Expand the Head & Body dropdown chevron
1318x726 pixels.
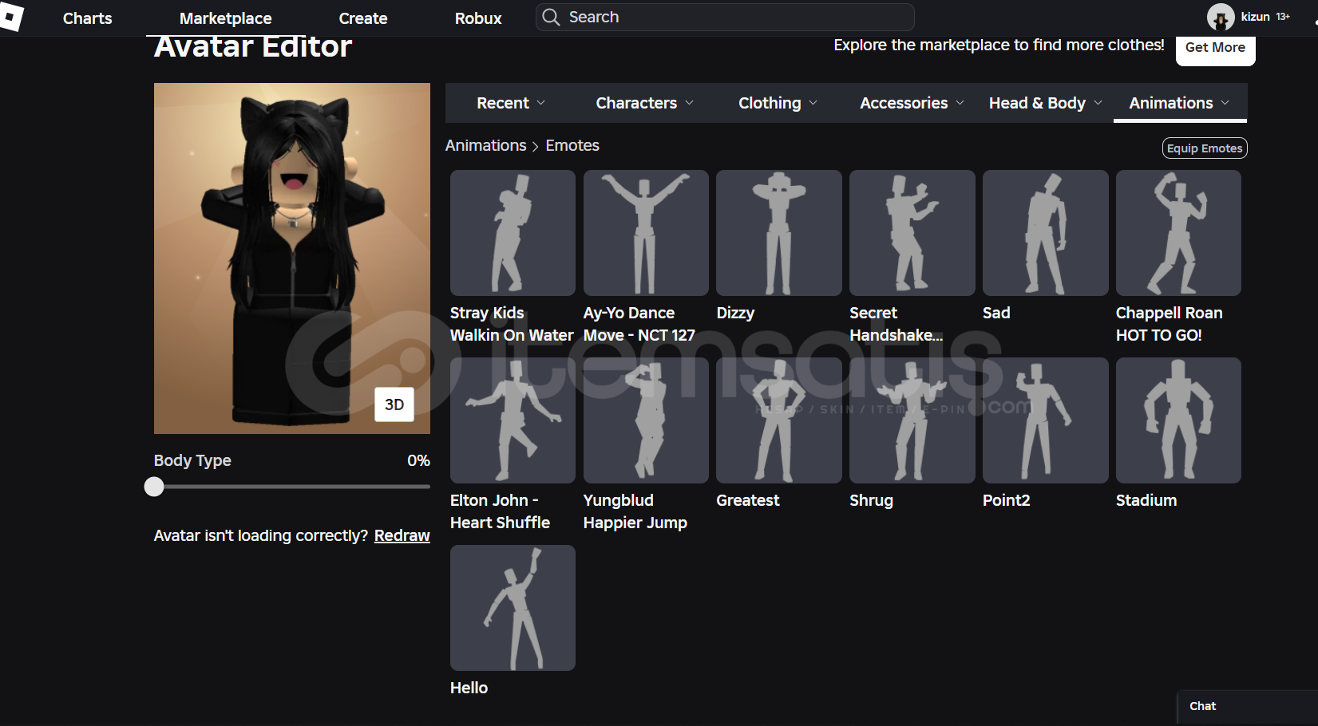click(1098, 103)
